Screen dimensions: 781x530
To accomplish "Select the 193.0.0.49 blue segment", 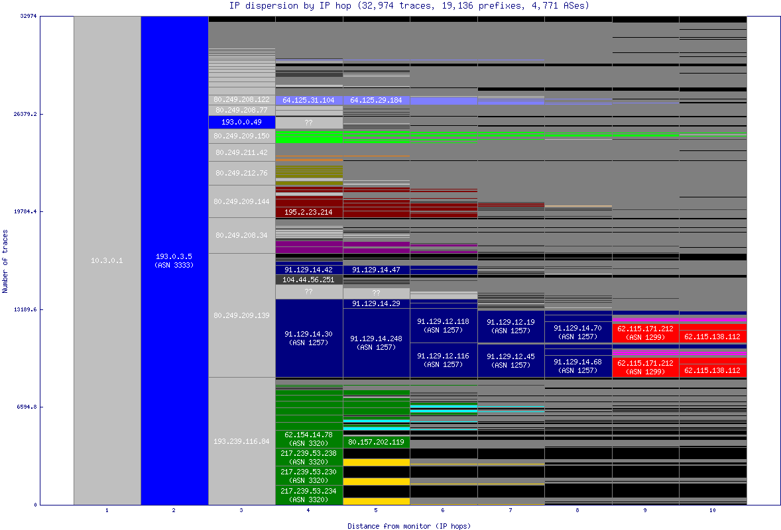I will (x=241, y=122).
